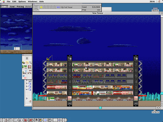Click the right arrow of the horizontal scrollbar
The width and height of the screenshot is (163, 122).
[159, 108]
